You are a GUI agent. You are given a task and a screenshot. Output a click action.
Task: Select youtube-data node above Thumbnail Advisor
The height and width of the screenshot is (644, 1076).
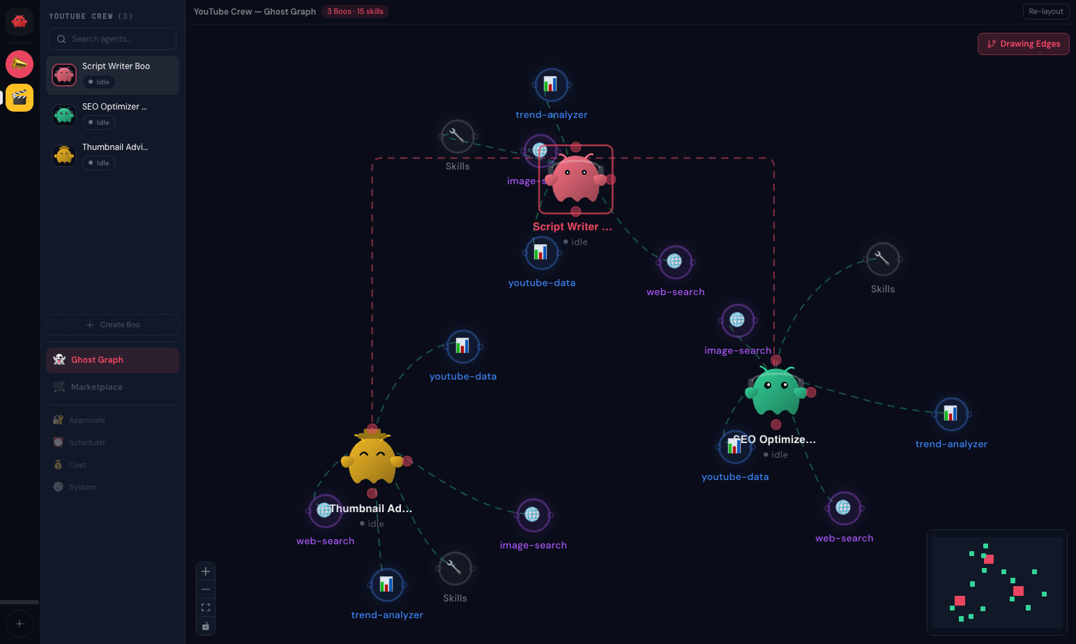click(462, 347)
